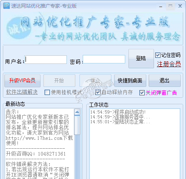
Task: Close the application window
Action: pos(180,6)
